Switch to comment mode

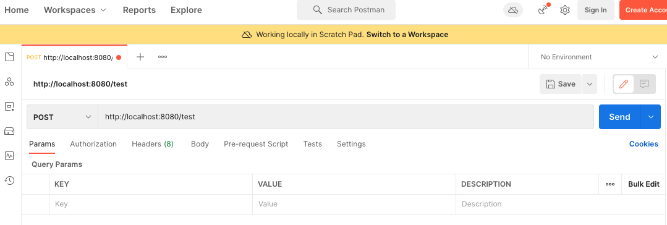pos(644,84)
